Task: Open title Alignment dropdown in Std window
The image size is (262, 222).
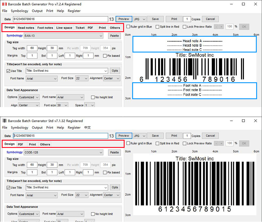Action: pyautogui.click(x=111, y=195)
